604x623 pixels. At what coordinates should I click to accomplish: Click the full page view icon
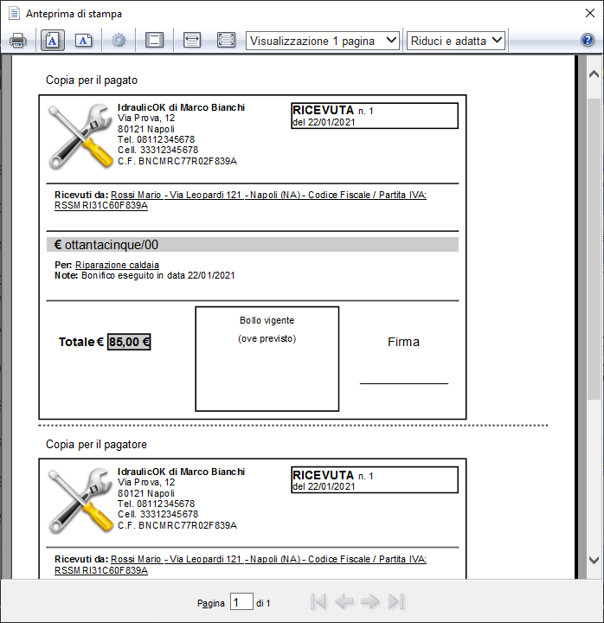[226, 40]
